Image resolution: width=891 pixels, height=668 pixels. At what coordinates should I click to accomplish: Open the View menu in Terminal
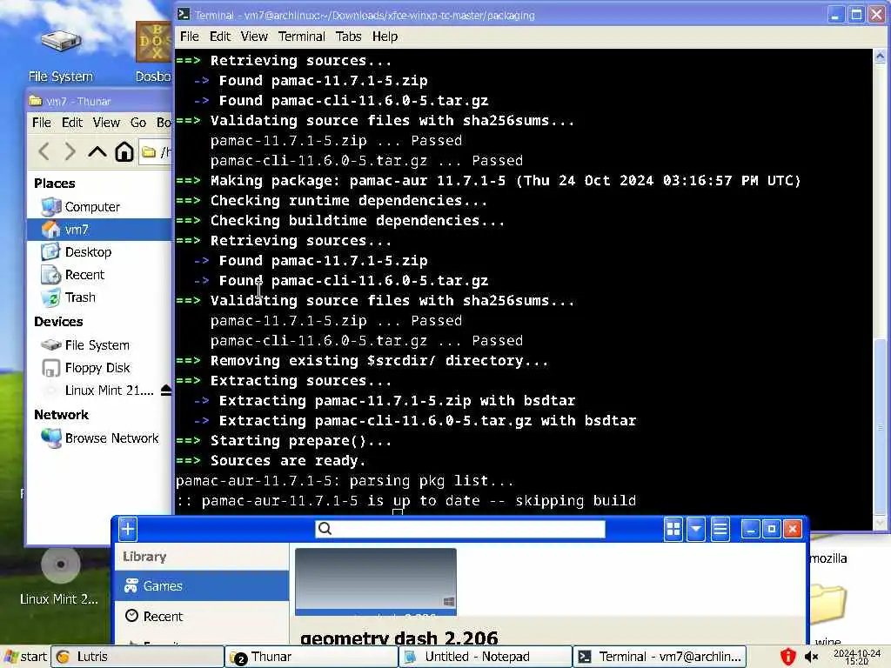254,37
